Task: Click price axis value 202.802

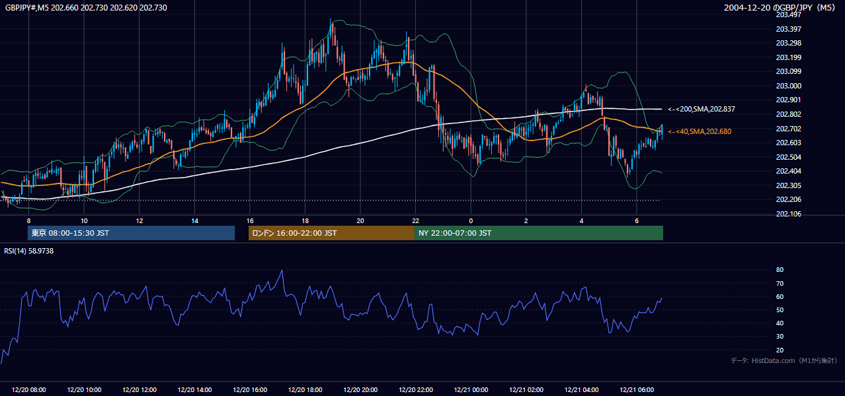Action: click(788, 114)
